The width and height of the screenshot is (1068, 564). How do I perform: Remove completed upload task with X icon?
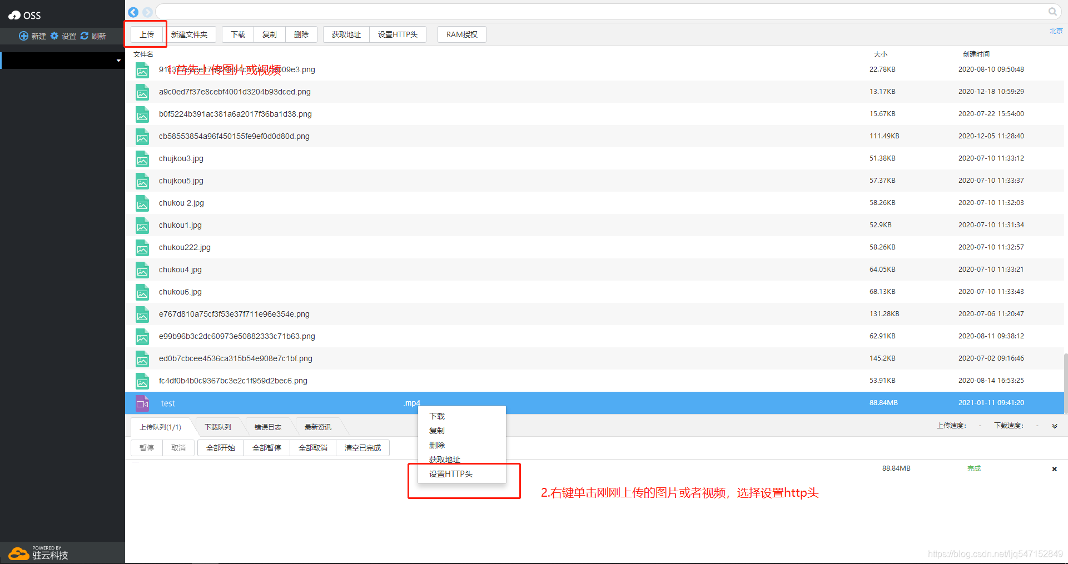(x=1054, y=469)
